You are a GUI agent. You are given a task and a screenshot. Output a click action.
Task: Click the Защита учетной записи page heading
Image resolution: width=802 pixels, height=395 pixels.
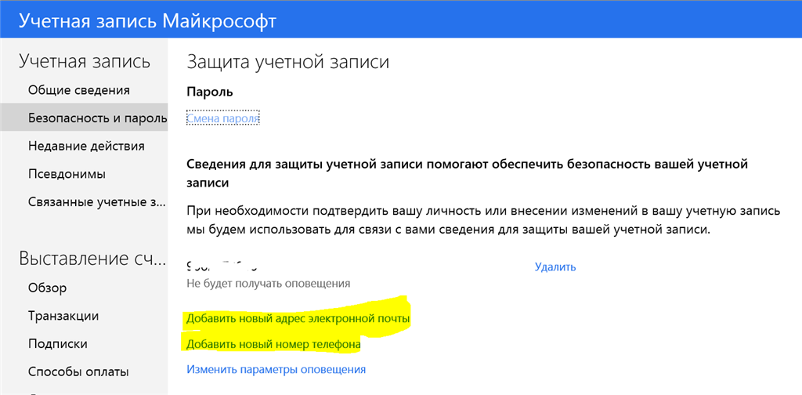288,61
